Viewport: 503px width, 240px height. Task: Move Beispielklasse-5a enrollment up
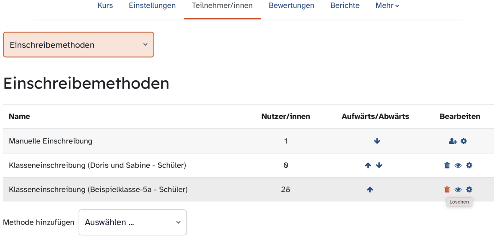click(x=370, y=190)
